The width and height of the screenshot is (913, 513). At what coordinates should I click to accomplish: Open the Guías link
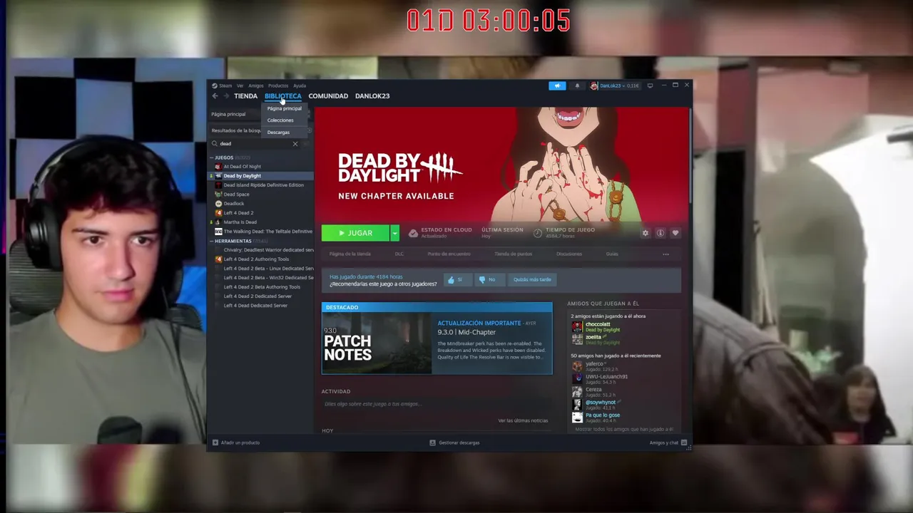coord(612,254)
